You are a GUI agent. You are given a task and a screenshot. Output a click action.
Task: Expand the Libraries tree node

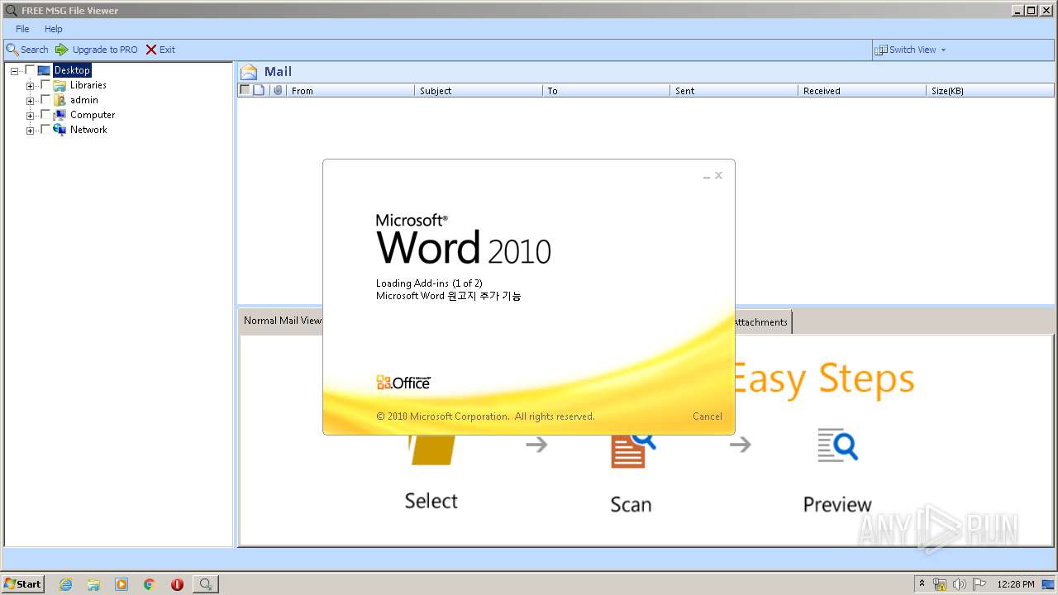tap(31, 86)
